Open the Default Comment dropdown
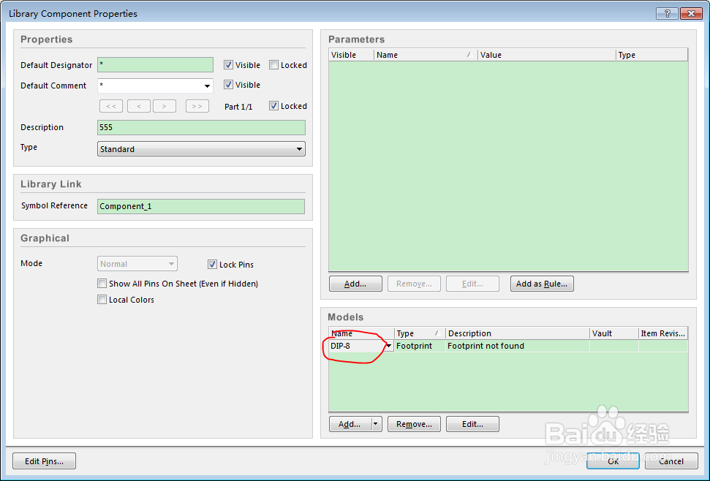The width and height of the screenshot is (710, 481). coord(207,86)
